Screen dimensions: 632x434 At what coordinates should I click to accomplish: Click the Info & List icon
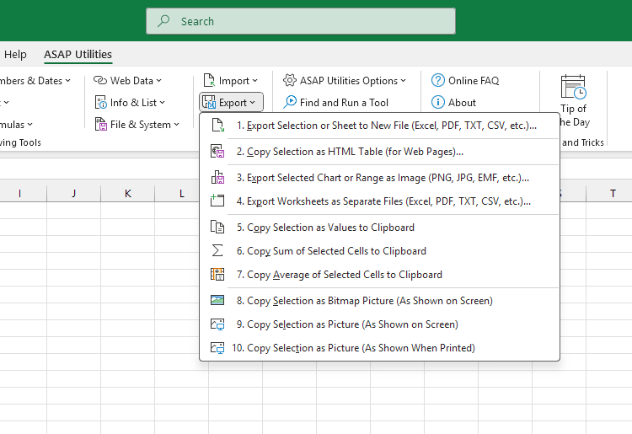100,102
